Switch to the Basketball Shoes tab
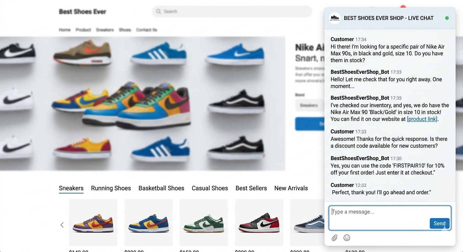The height and width of the screenshot is (252, 463). [161, 188]
